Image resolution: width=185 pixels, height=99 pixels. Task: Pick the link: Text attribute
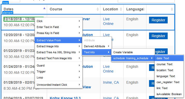click(169, 88)
